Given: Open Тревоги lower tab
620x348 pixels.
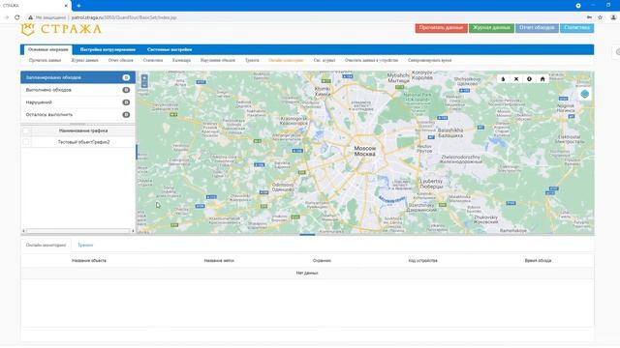Looking at the screenshot, I should [x=85, y=245].
